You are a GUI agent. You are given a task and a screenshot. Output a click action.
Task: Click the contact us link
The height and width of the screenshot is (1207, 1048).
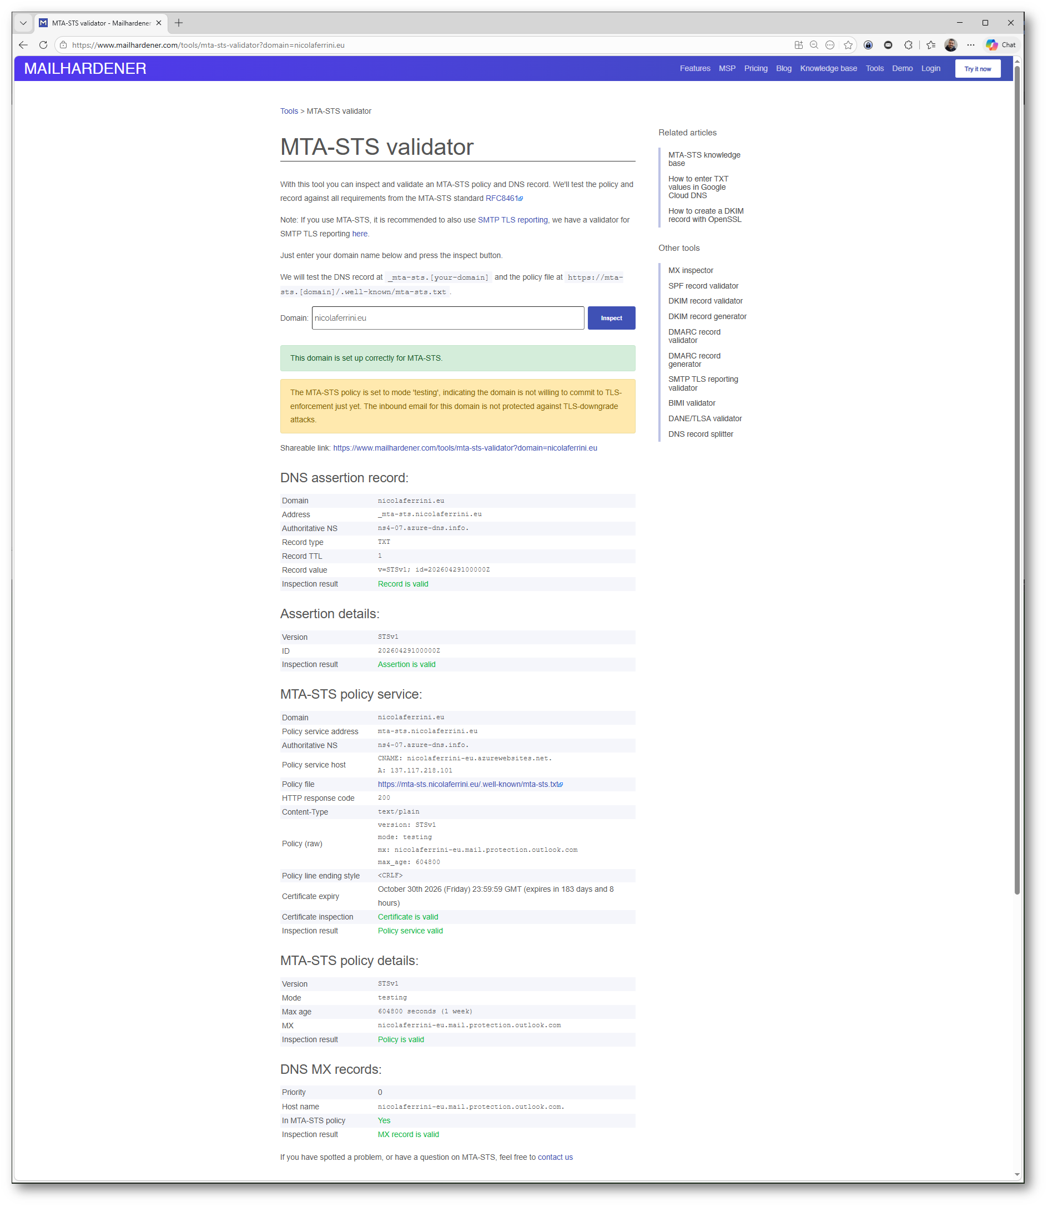[x=555, y=1157]
